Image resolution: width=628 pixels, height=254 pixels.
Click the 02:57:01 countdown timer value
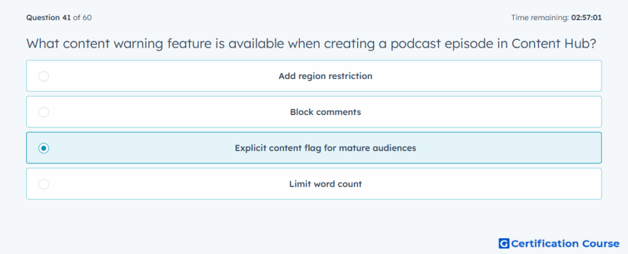[x=586, y=18]
